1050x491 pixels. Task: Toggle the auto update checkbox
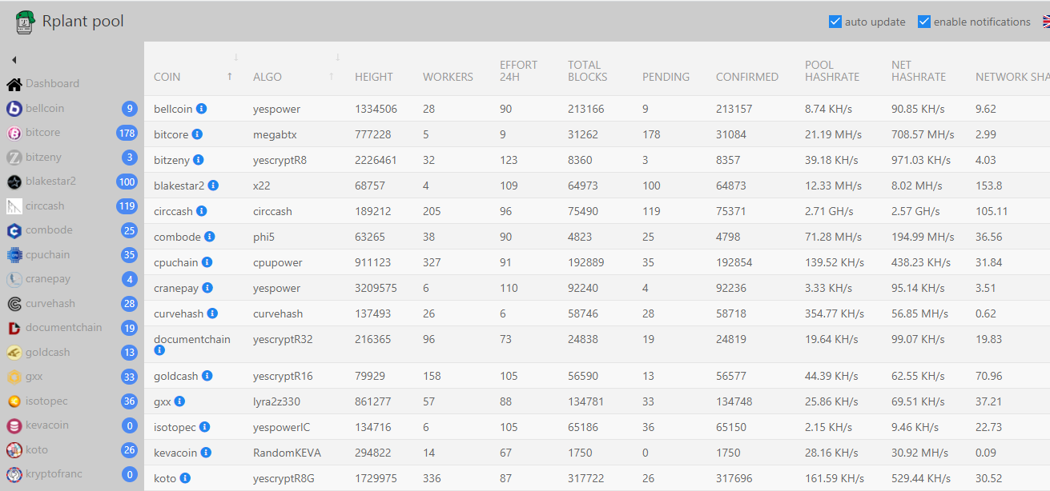tap(835, 22)
